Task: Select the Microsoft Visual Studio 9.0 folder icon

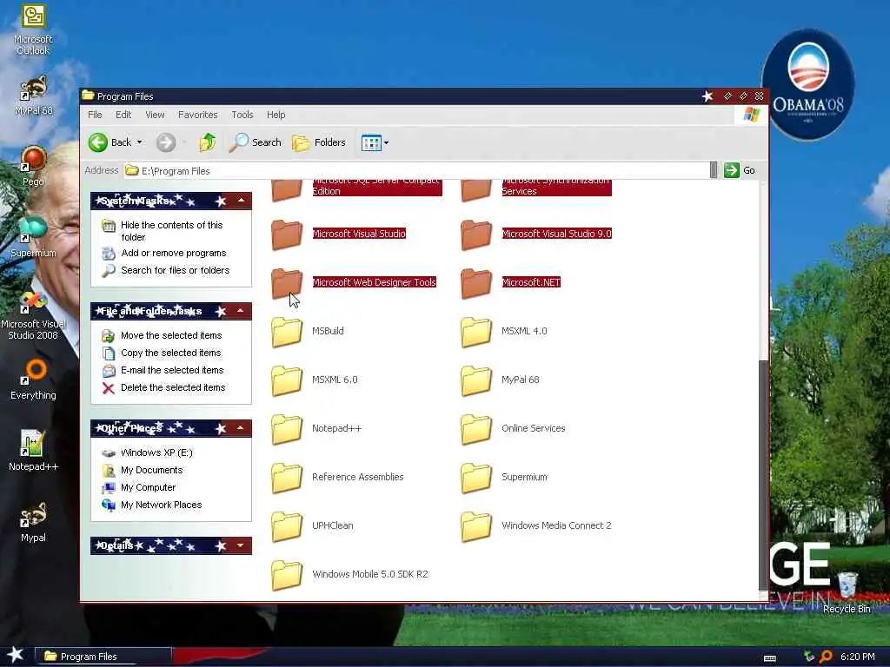Action: [476, 234]
